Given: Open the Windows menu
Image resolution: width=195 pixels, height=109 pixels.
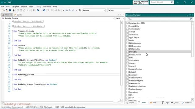Looking at the screenshot, I should (47, 7).
